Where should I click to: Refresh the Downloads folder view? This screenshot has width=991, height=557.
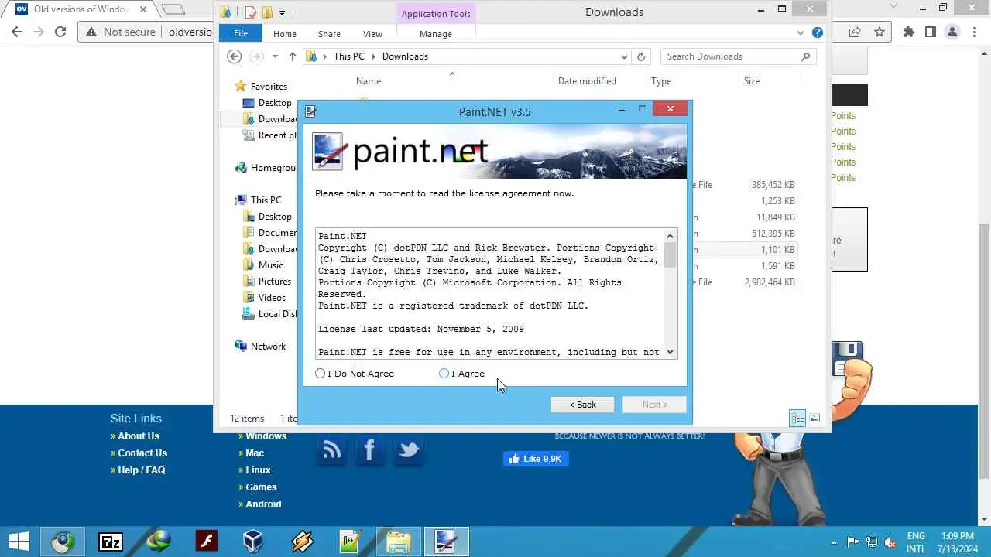[641, 56]
